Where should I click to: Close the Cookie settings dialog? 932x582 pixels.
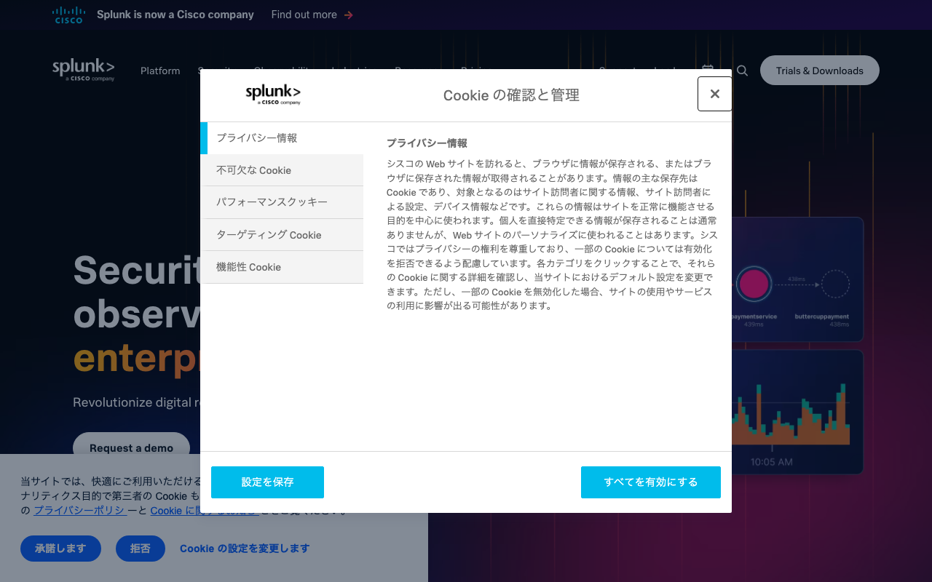[x=714, y=94]
